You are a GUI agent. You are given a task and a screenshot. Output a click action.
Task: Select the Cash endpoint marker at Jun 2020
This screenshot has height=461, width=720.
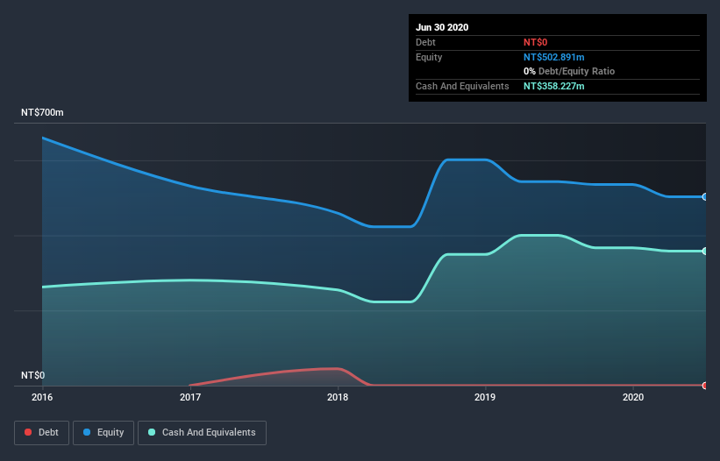point(705,251)
